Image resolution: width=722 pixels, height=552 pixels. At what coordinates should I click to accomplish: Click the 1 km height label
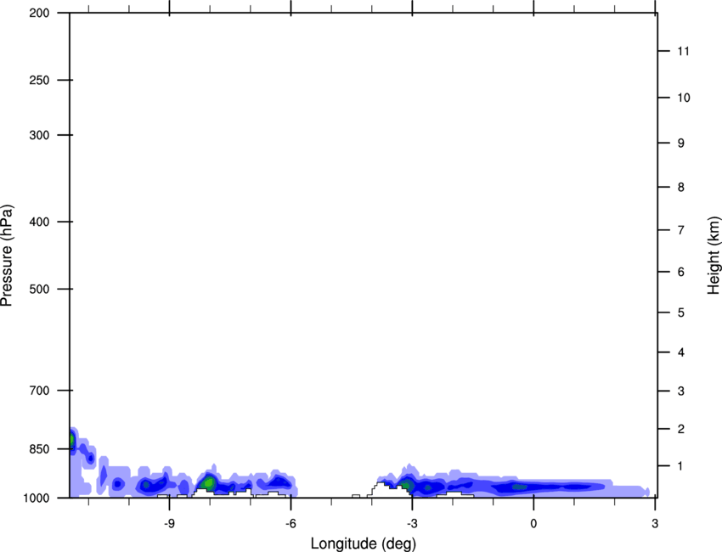(x=680, y=466)
